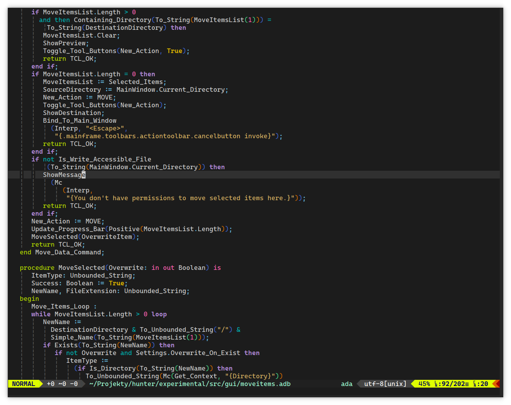Viewport: 511px width, 405px height.
Task: Click the "{Directory}" Get_Context line
Action: coord(184,376)
